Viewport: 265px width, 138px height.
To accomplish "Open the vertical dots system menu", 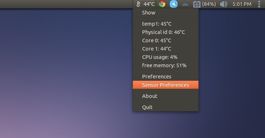I will point(259,4).
